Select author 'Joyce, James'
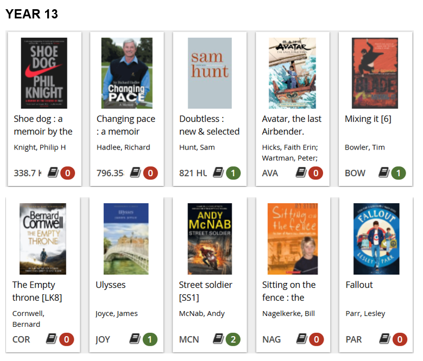This screenshot has height=361, width=423. tap(117, 314)
